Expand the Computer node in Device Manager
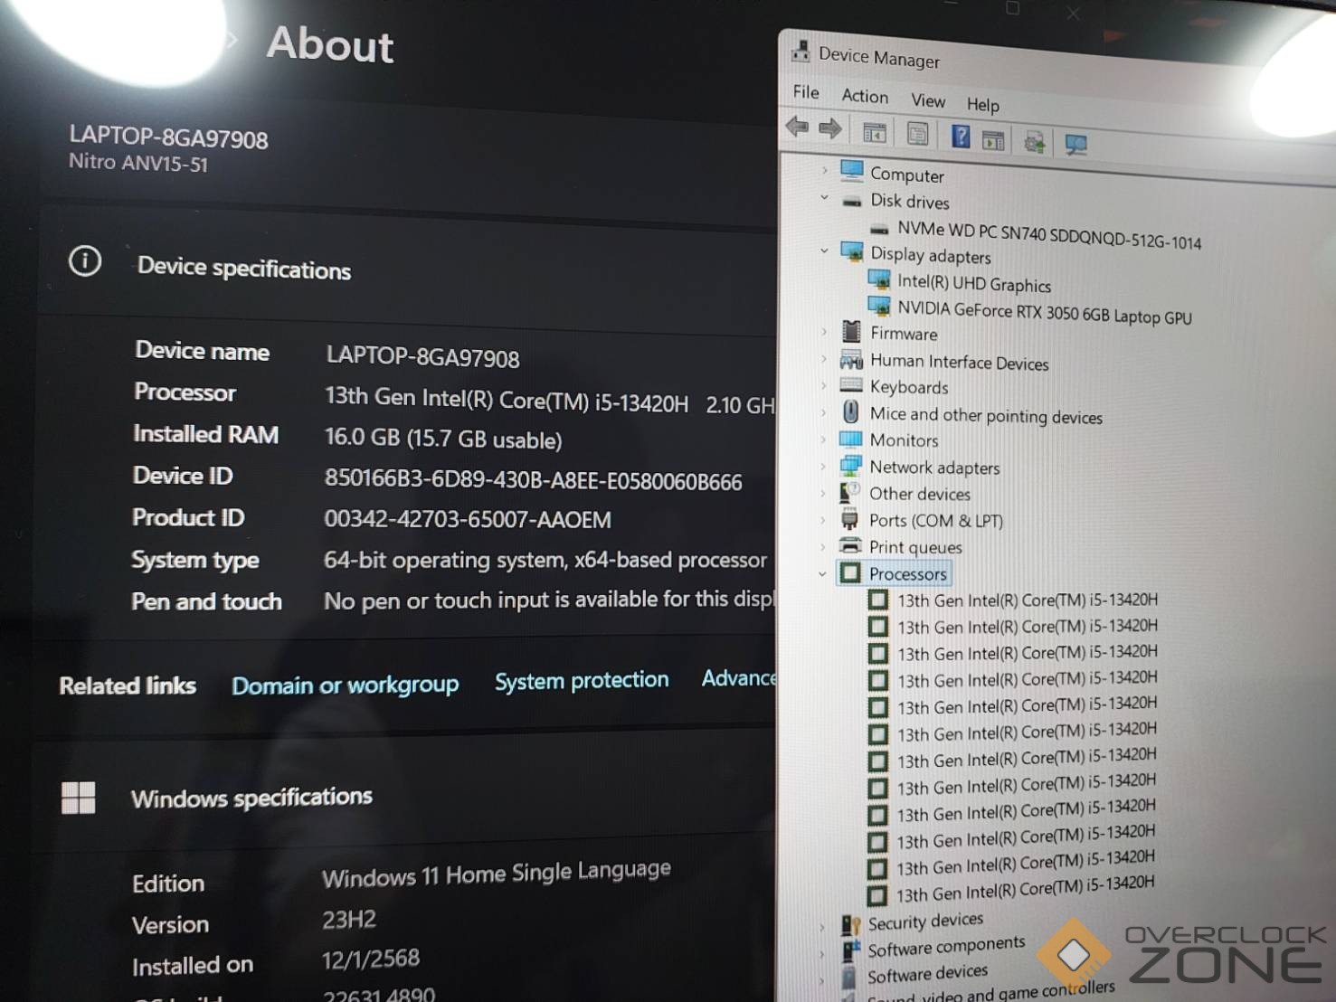Viewport: 1336px width, 1002px height. [x=824, y=169]
